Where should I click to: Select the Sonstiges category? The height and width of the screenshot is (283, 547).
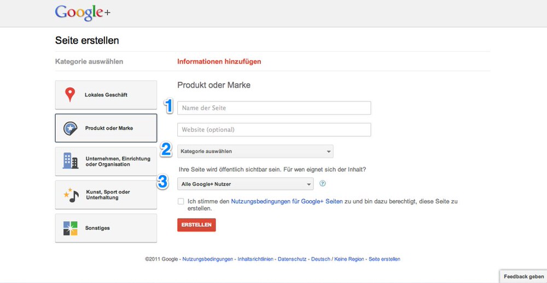[106, 228]
